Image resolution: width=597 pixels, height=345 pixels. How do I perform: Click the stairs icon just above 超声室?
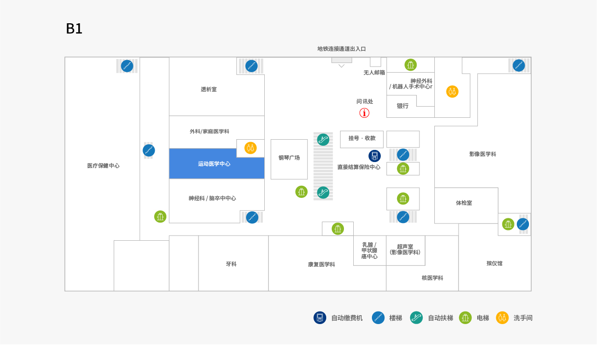(403, 217)
